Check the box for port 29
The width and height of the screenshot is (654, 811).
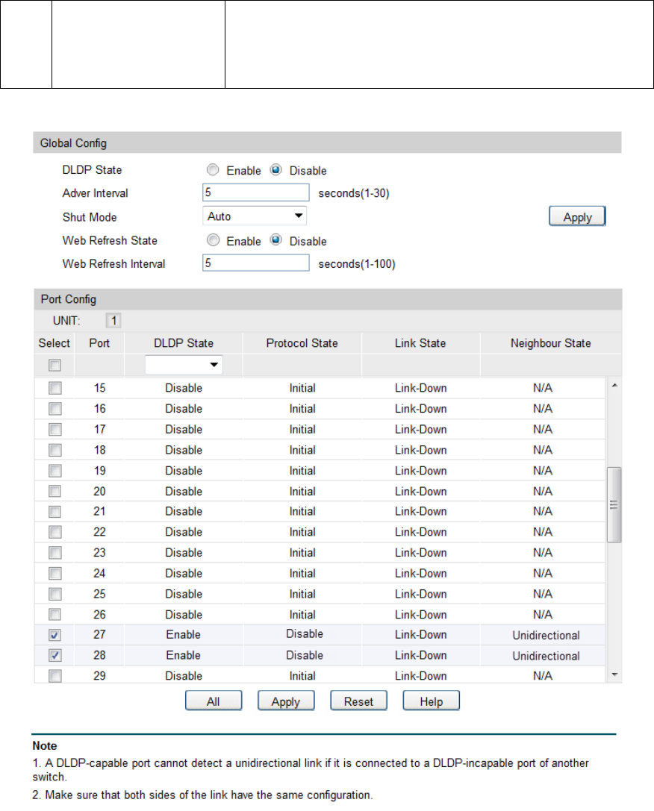click(x=54, y=675)
